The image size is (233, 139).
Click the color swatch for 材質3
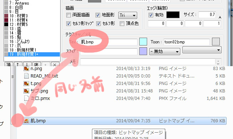coord(6,16)
